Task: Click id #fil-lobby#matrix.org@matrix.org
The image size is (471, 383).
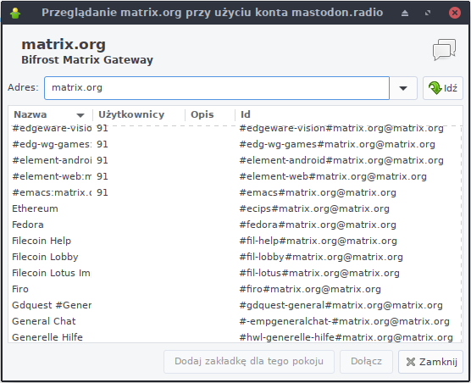Action: [x=321, y=257]
